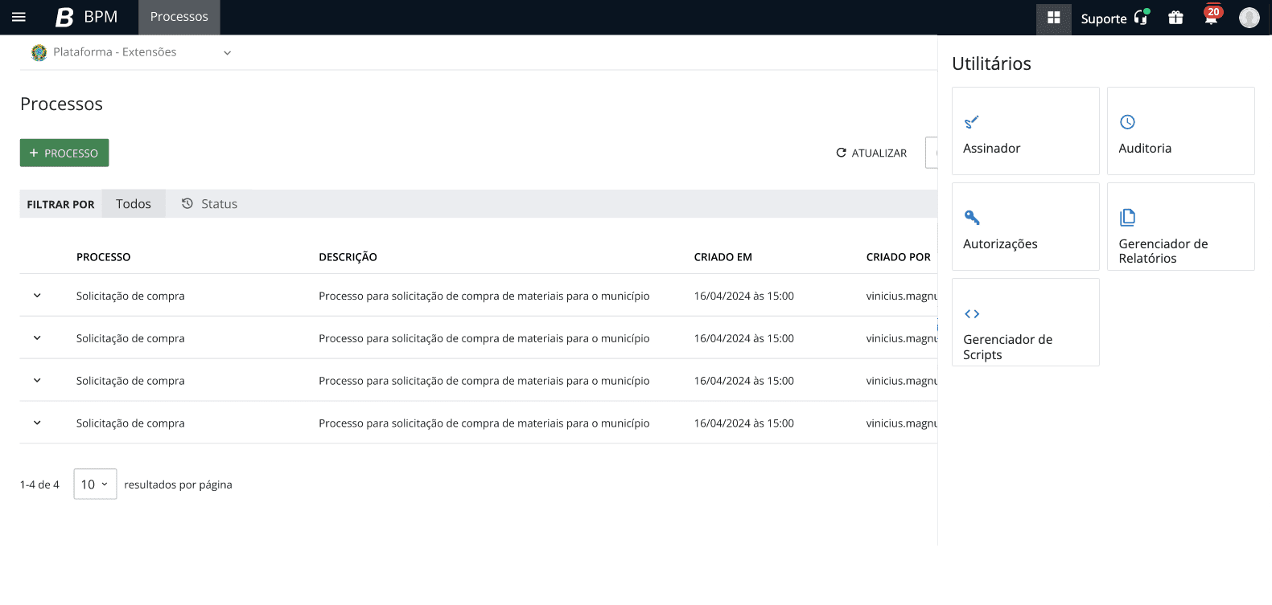Select the Status filter label
The image size is (1272, 605).
[219, 204]
